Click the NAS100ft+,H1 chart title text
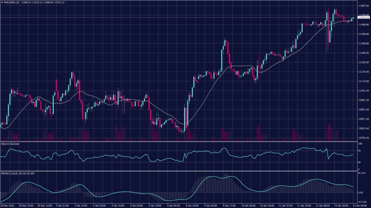Screen dimensions: 371x208 tap(12, 3)
